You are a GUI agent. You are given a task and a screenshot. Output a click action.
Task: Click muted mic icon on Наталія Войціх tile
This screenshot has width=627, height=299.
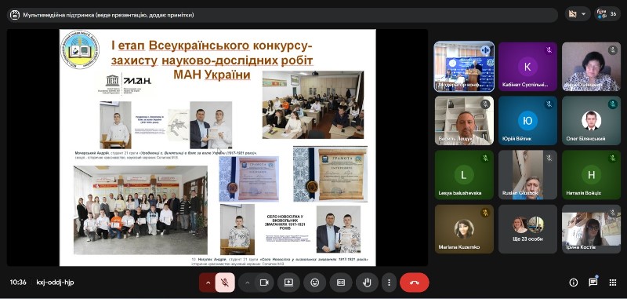(613, 158)
